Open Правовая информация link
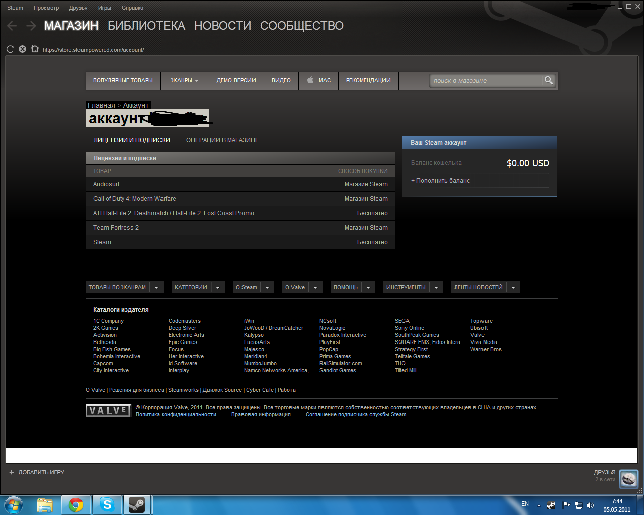This screenshot has height=515, width=644. click(x=261, y=415)
